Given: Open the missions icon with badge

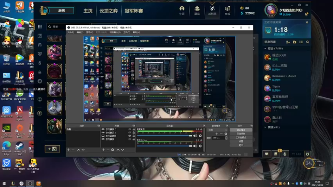Looking at the screenshot, I should click(276, 154).
